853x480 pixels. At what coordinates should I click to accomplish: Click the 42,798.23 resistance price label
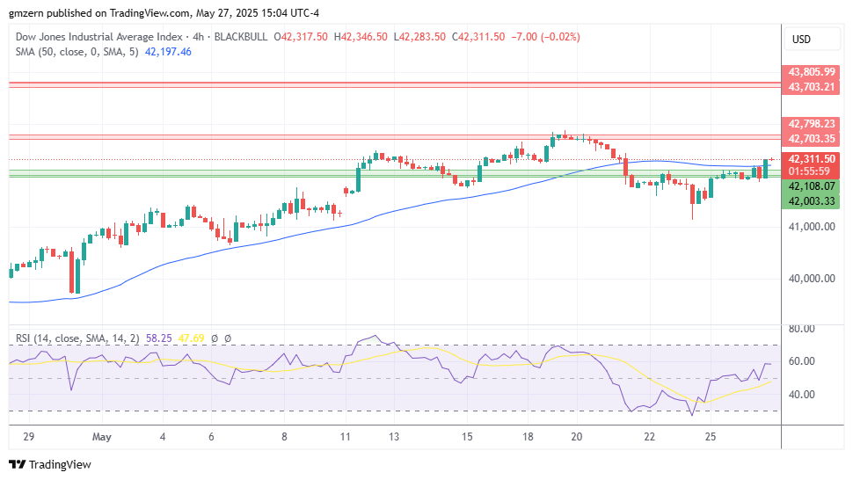[x=811, y=124]
